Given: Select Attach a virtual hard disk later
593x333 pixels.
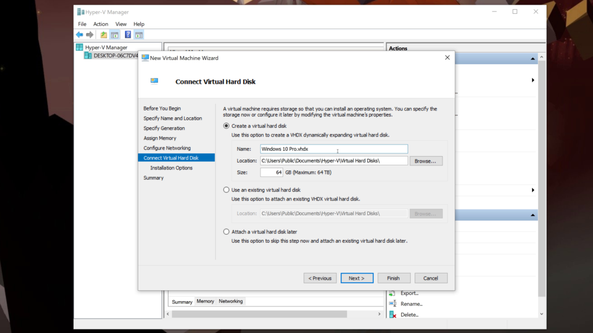Looking at the screenshot, I should [x=226, y=232].
